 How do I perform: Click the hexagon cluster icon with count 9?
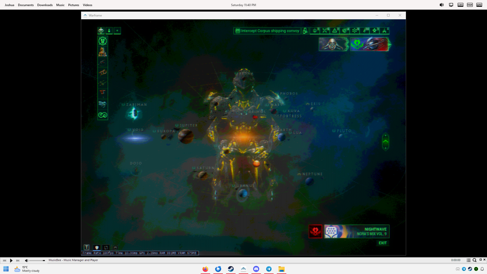coord(355,31)
